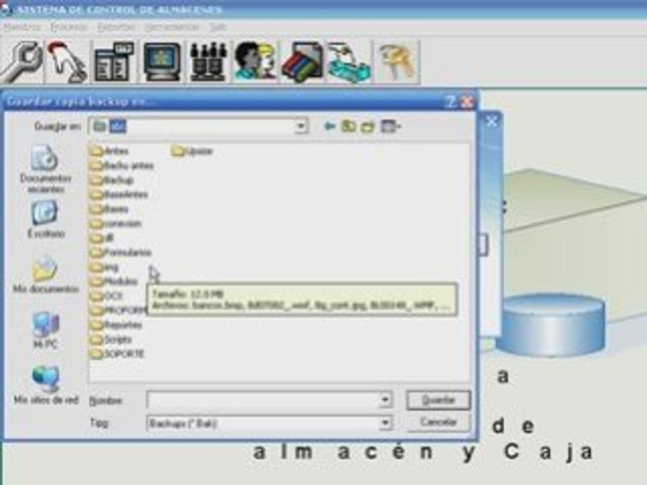Click the question mark help button

[452, 102]
